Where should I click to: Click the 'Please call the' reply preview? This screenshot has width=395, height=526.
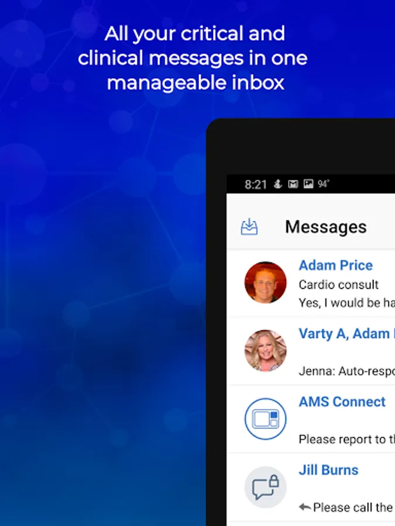(353, 507)
